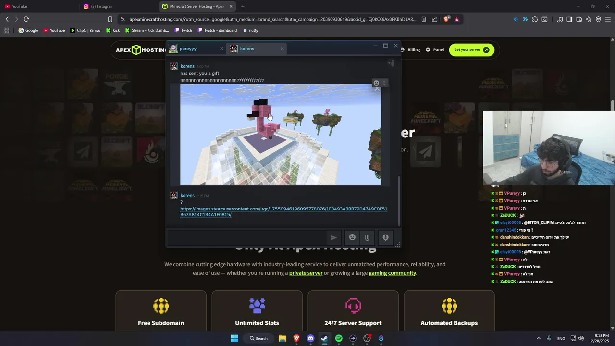615x346 pixels.
Task: Open the extensions puzzle menu
Action: pyautogui.click(x=535, y=19)
